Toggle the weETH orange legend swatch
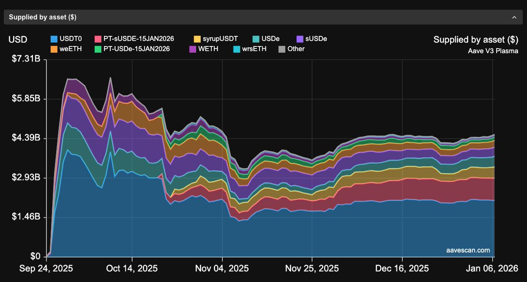This screenshot has height=282, width=527. (54, 49)
